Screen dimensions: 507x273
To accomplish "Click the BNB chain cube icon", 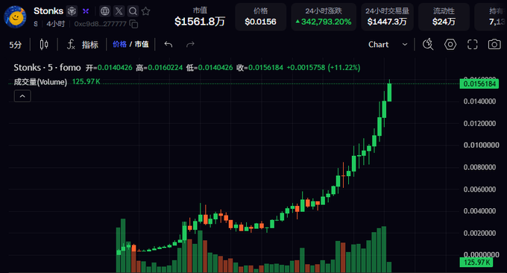I will click(x=72, y=11).
